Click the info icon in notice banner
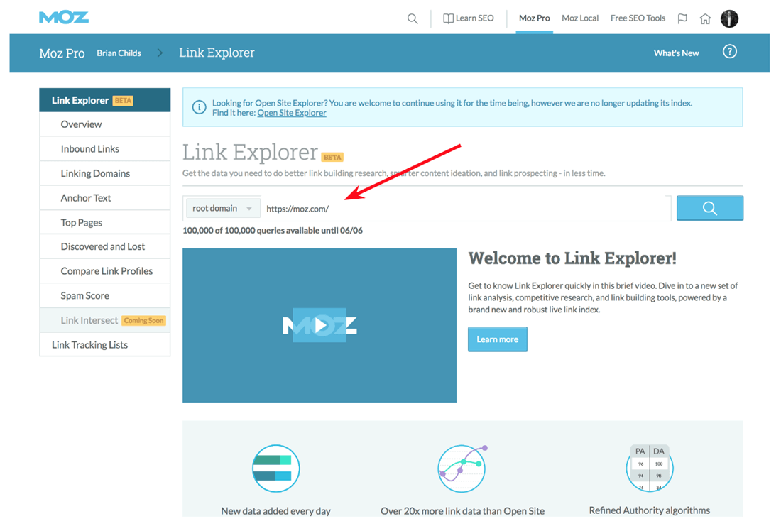The width and height of the screenshot is (781, 531). point(200,107)
